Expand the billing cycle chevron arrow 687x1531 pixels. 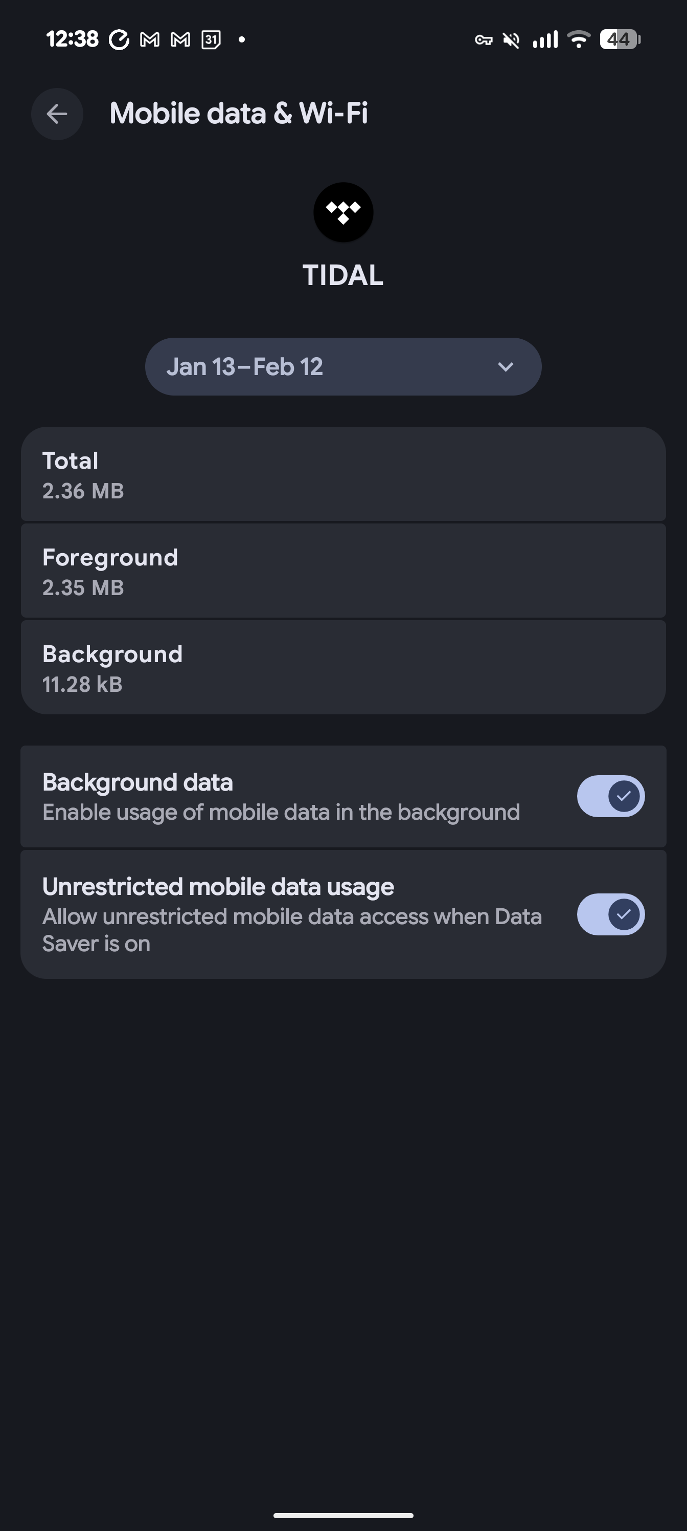coord(506,367)
